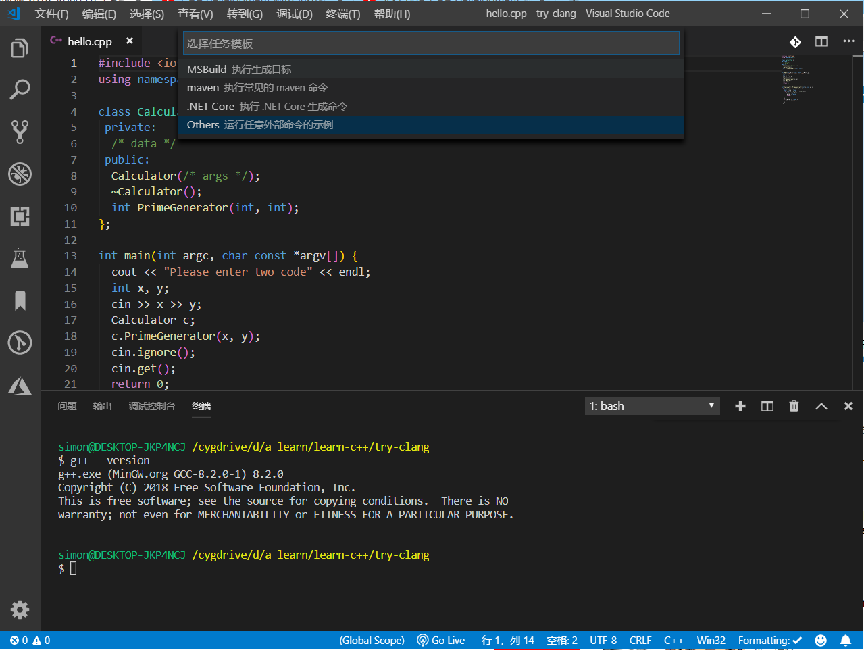The height and width of the screenshot is (650, 864).
Task: Open the notifications bell
Action: [x=846, y=641]
